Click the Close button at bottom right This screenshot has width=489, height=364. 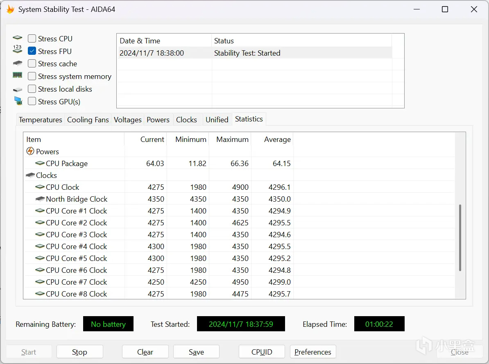point(460,352)
